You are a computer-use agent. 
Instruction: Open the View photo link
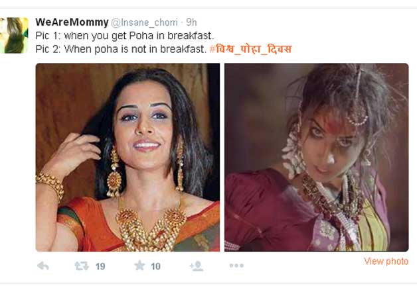tap(386, 262)
